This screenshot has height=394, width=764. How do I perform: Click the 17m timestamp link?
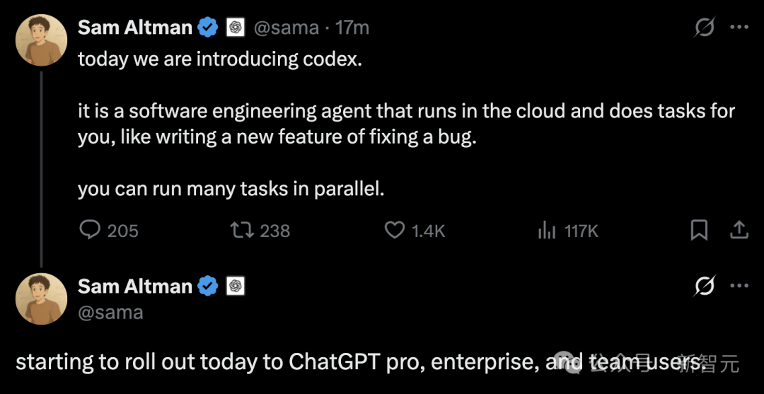[x=352, y=28]
